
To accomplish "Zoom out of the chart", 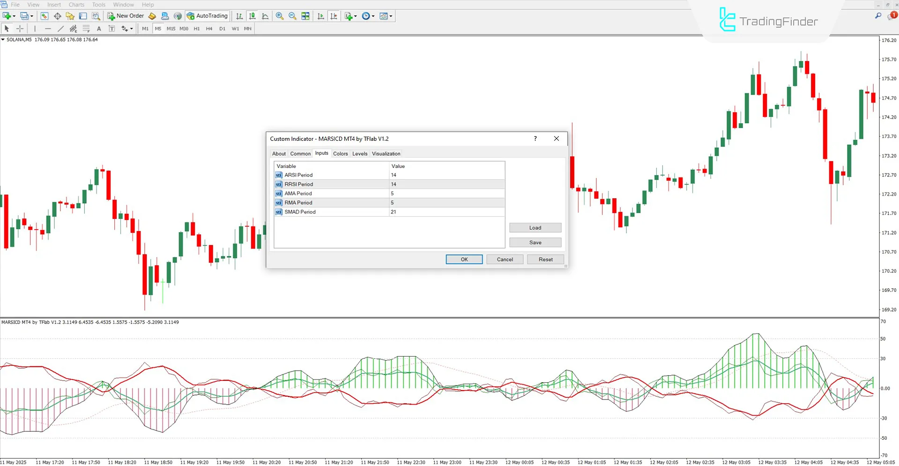I will pos(292,15).
